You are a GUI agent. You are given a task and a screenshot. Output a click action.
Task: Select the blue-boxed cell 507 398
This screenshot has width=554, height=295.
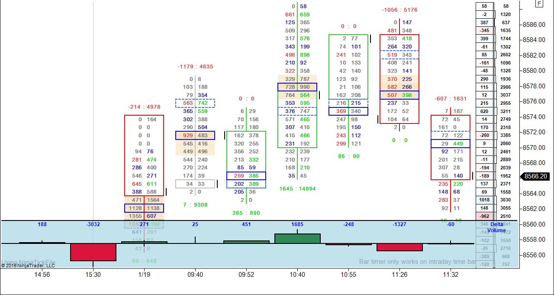click(399, 95)
